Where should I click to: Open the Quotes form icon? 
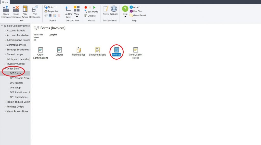pos(59,51)
